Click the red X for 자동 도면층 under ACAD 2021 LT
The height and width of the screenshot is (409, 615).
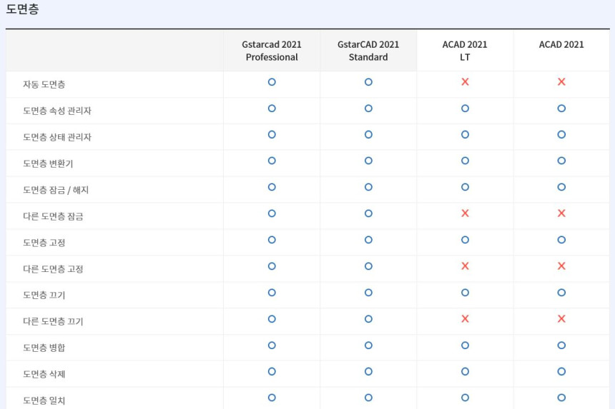coord(465,82)
